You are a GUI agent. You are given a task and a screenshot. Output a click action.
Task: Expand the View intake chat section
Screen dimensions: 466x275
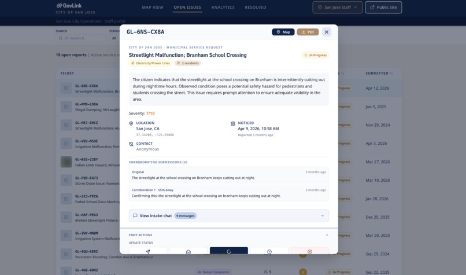pyautogui.click(x=229, y=215)
